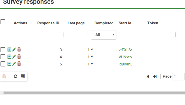The height and width of the screenshot is (105, 185).
Task: Click the Page number input box
Action: [x=178, y=76]
